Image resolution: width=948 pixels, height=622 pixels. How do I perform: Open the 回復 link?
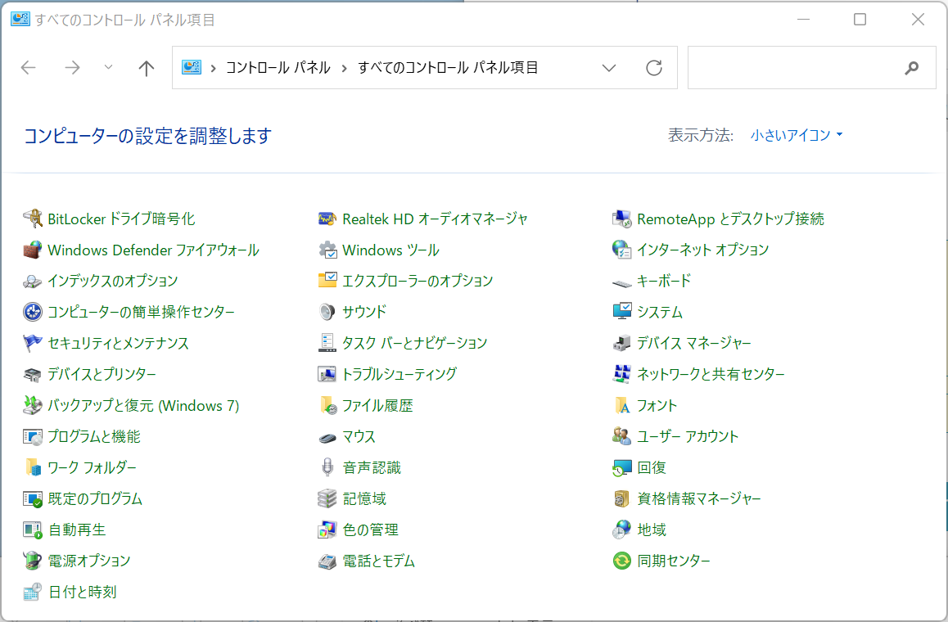651,468
